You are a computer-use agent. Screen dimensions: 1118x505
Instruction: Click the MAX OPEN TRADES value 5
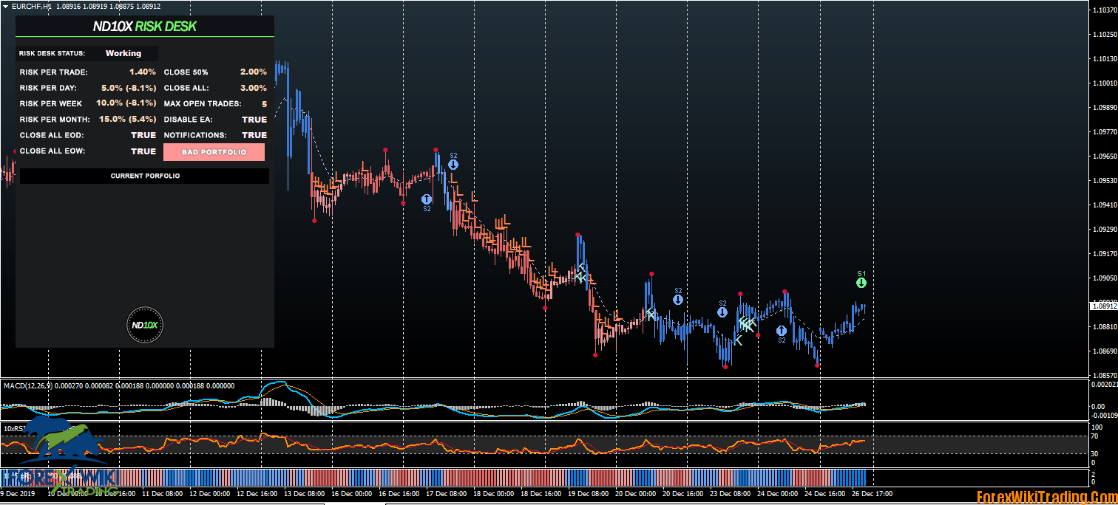point(264,104)
